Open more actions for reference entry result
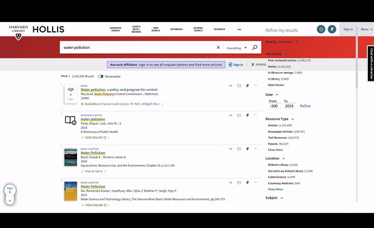 [x=256, y=115]
